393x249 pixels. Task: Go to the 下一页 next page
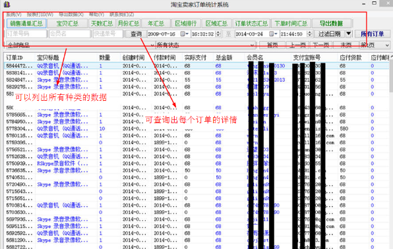click(321, 45)
